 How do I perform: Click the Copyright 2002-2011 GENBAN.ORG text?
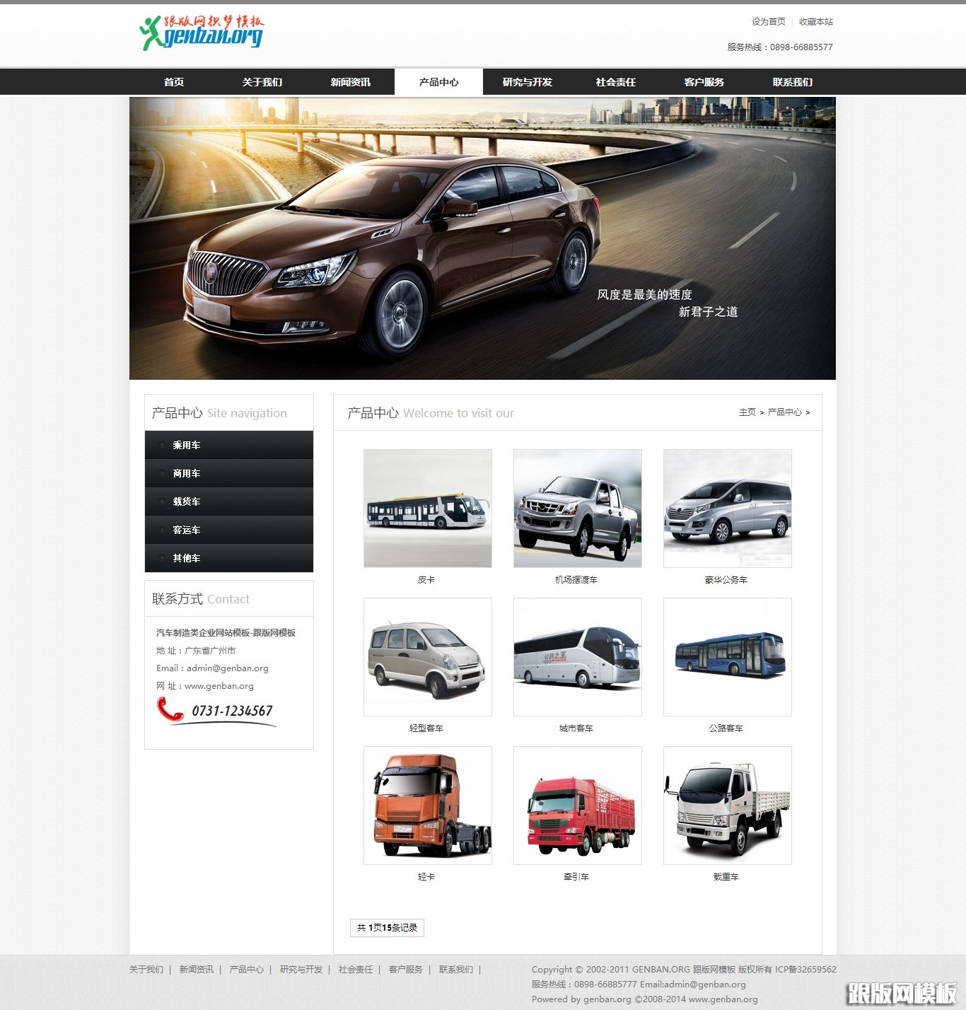(684, 970)
